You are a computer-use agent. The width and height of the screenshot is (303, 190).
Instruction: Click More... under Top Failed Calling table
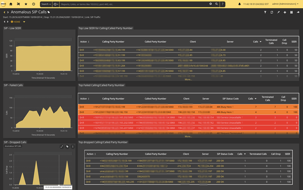coord(188,136)
